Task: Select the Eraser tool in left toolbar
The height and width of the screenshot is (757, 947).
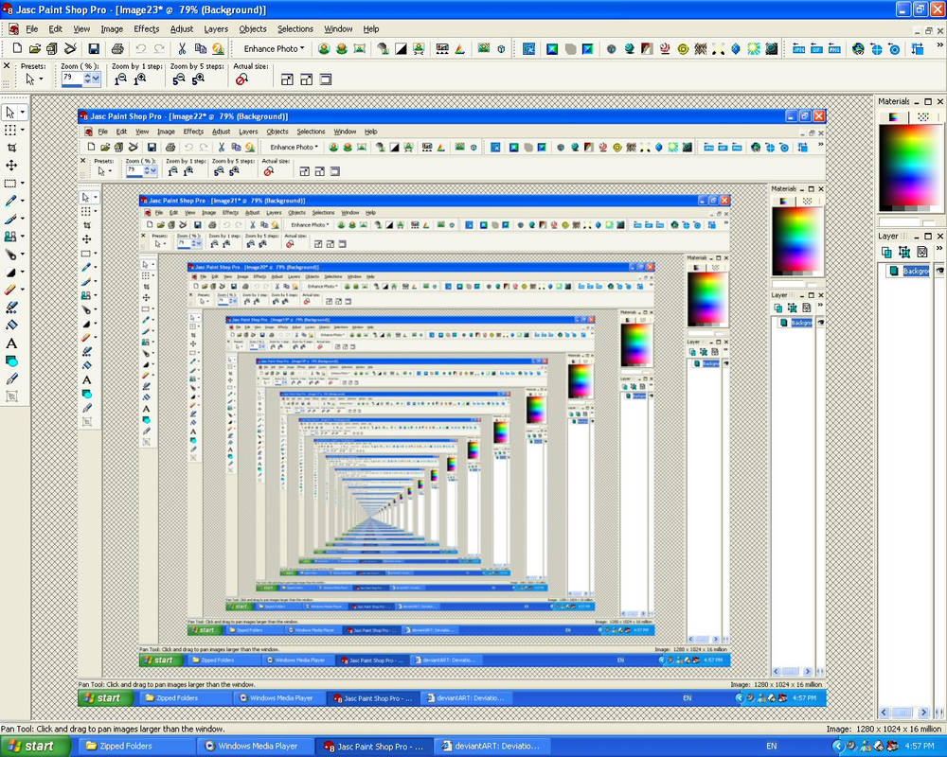Action: (x=10, y=290)
